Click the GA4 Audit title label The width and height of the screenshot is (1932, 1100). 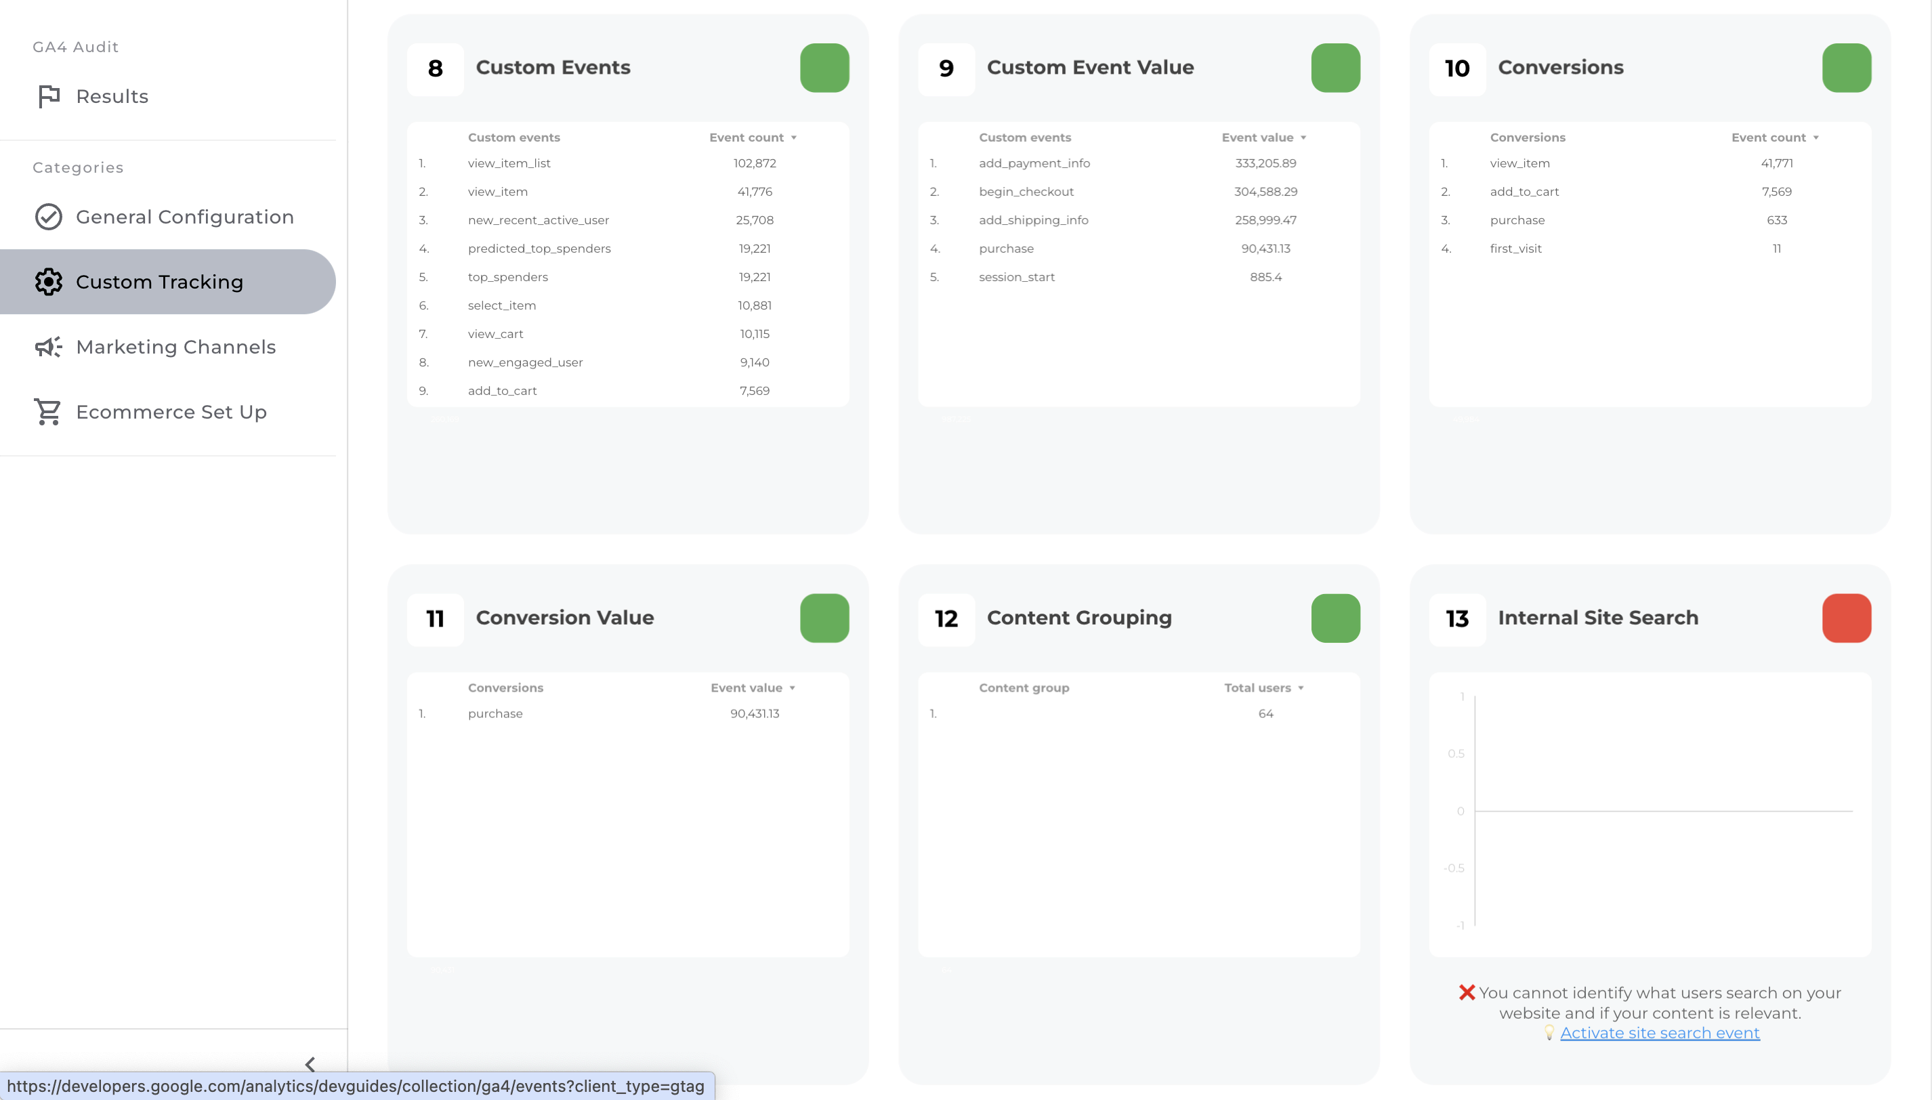point(76,47)
